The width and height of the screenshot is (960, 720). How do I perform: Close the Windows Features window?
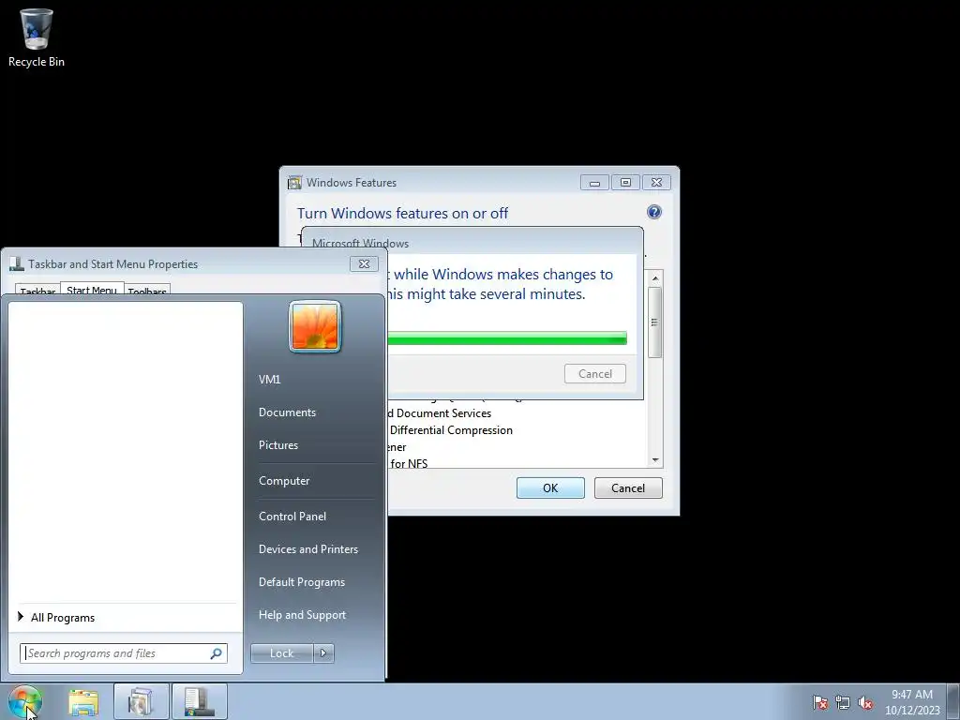coord(656,183)
